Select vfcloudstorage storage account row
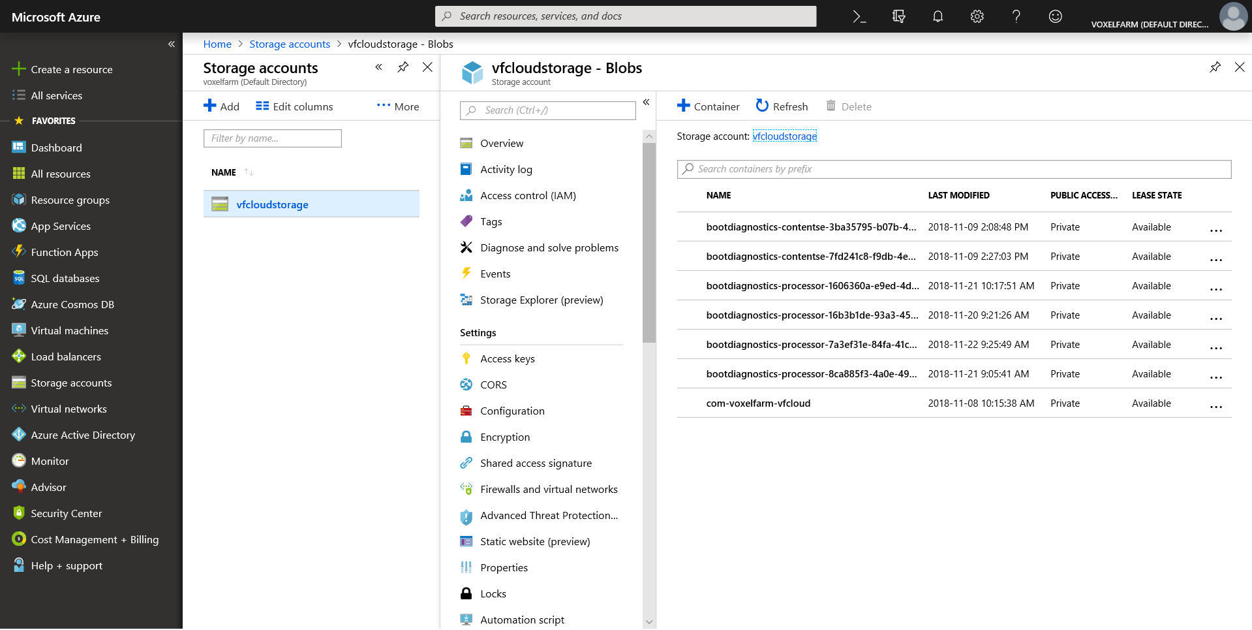Viewport: 1252px width, 630px height. tap(311, 204)
